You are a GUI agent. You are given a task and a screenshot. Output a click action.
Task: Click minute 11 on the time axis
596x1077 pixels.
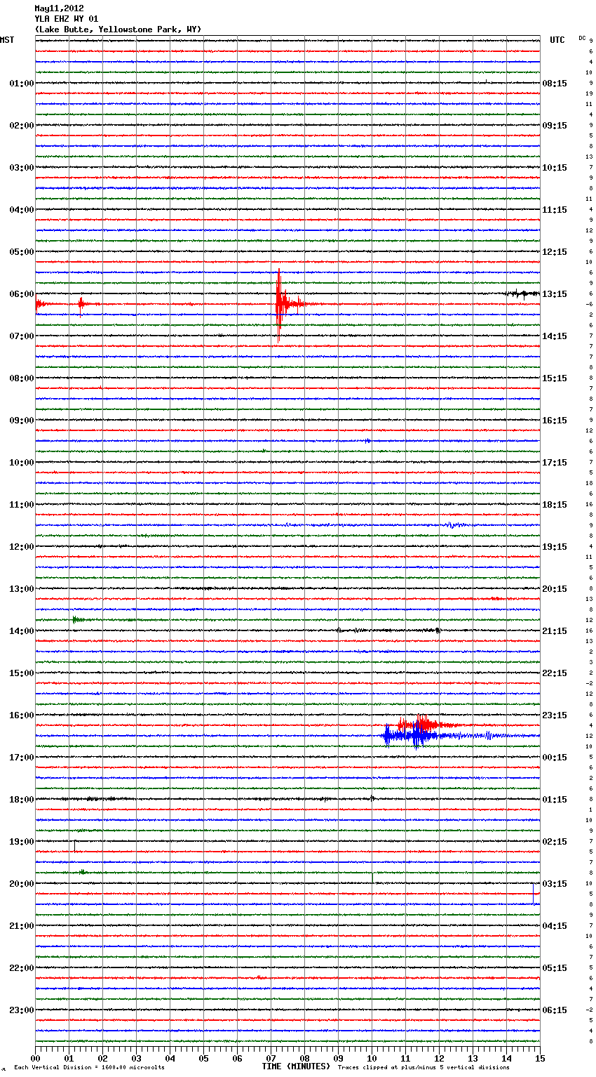[x=405, y=1058]
